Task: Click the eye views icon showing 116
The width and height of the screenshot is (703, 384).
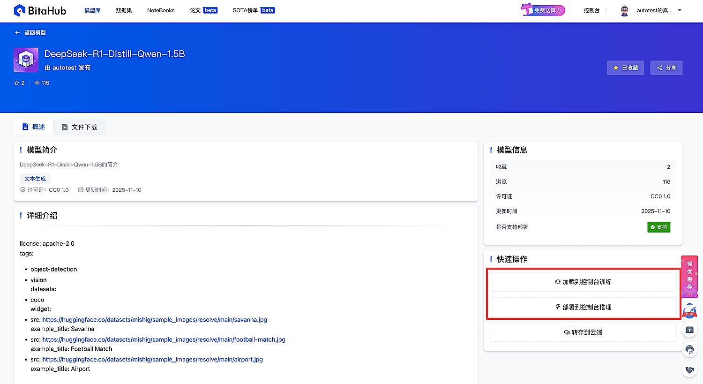Action: point(37,83)
